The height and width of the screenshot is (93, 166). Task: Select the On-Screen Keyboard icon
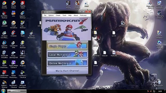point(159,5)
